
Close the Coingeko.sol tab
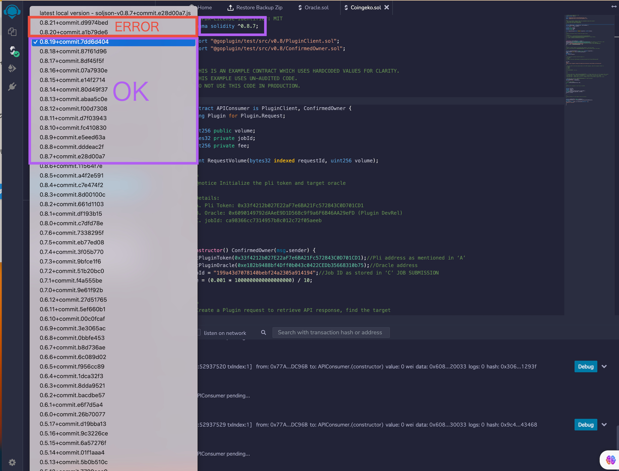pos(387,8)
